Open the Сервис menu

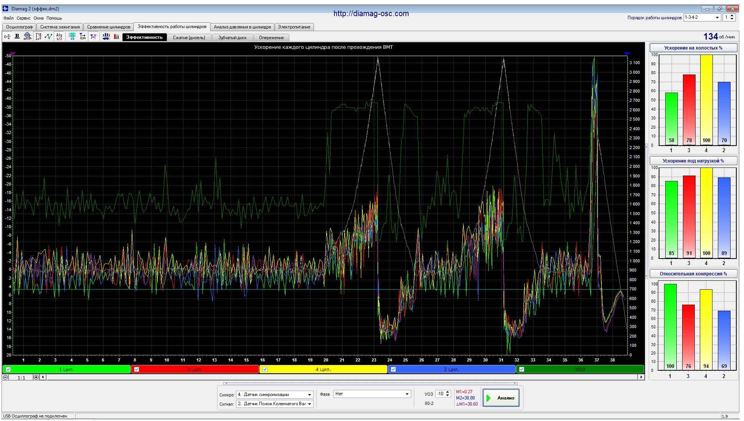[23, 18]
